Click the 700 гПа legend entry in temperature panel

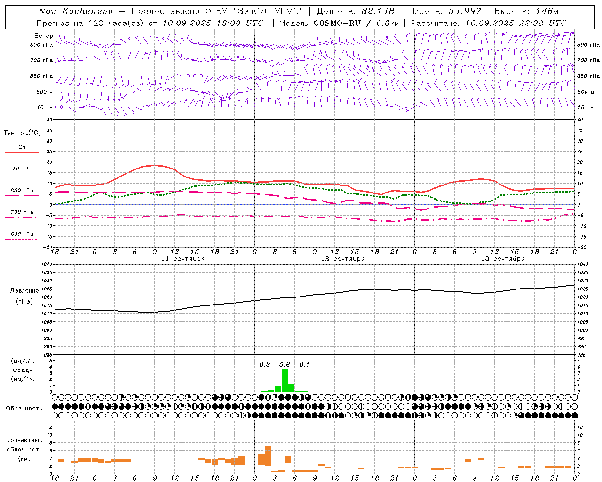[x=22, y=212]
